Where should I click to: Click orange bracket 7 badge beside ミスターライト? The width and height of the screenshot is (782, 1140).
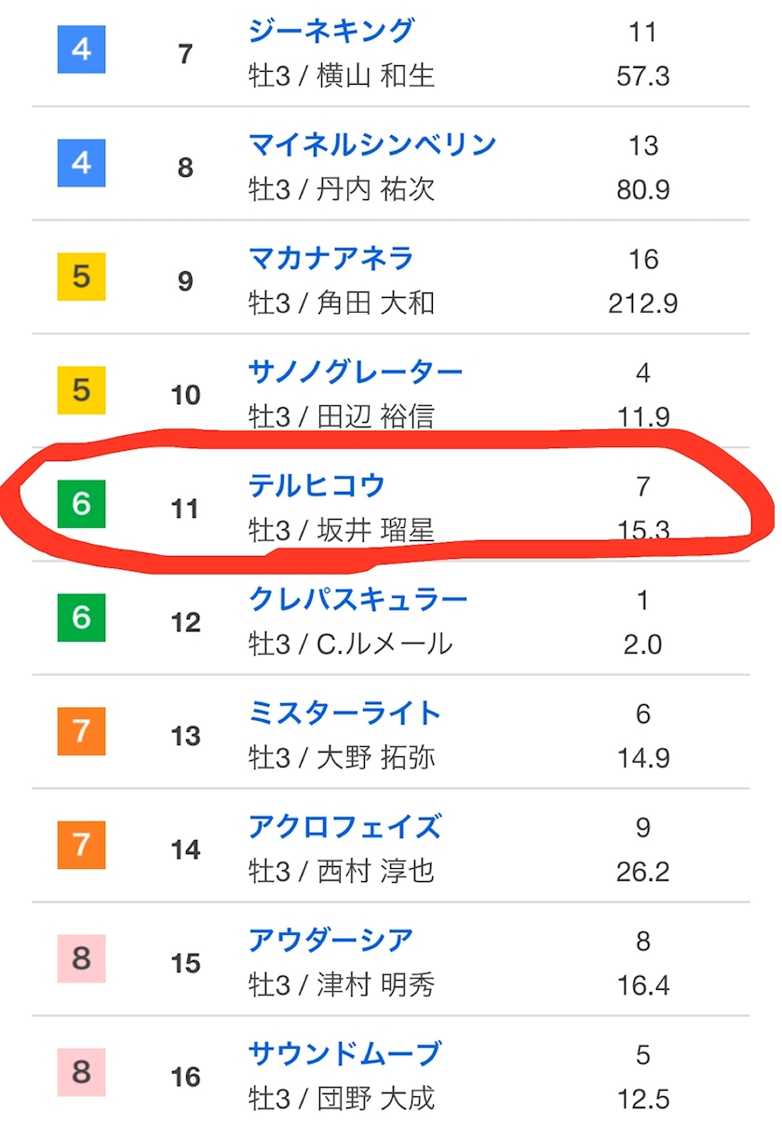click(81, 731)
